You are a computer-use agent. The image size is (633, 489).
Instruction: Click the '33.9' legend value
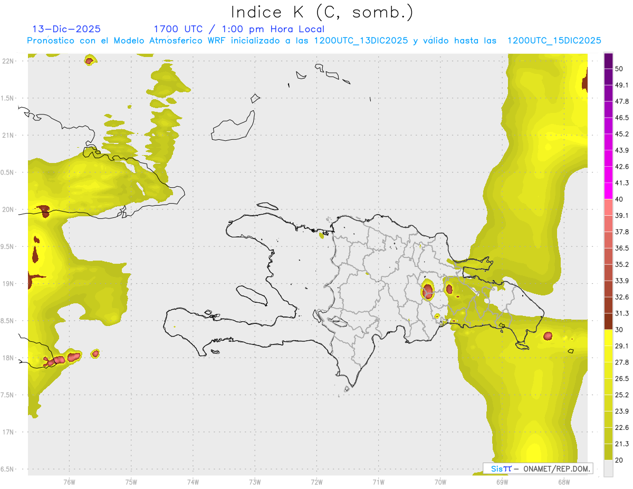(x=622, y=281)
